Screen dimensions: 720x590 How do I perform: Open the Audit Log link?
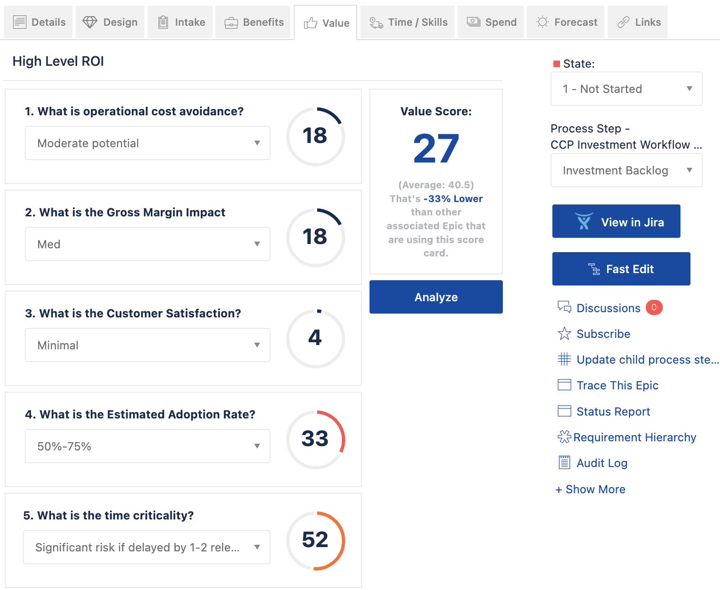(602, 463)
